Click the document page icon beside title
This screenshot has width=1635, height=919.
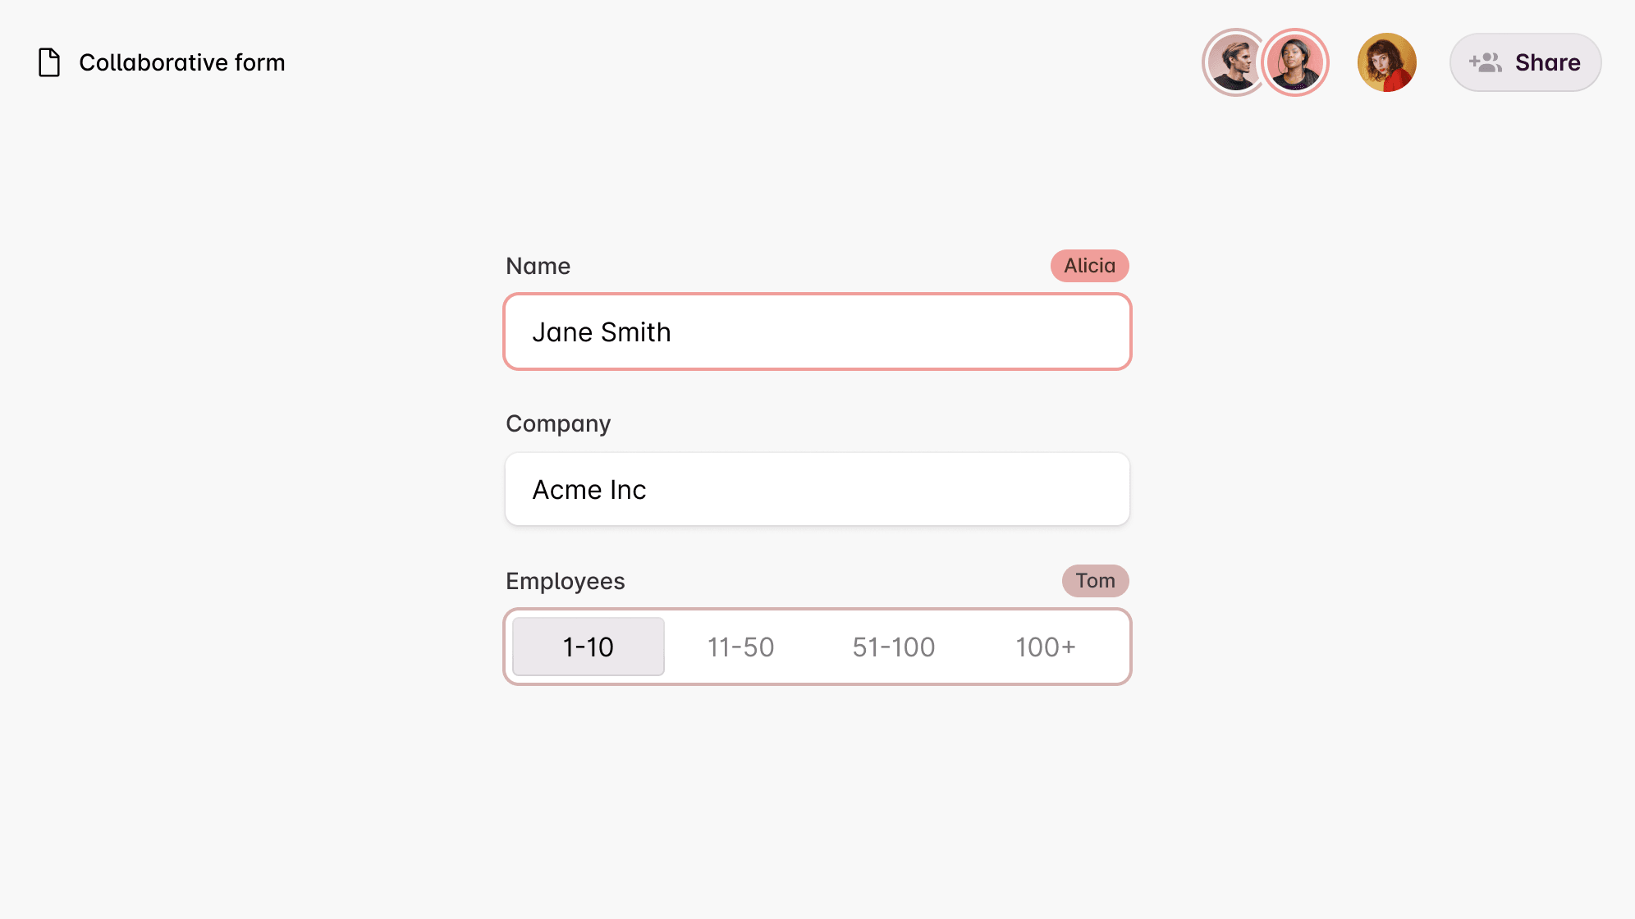pos(49,62)
